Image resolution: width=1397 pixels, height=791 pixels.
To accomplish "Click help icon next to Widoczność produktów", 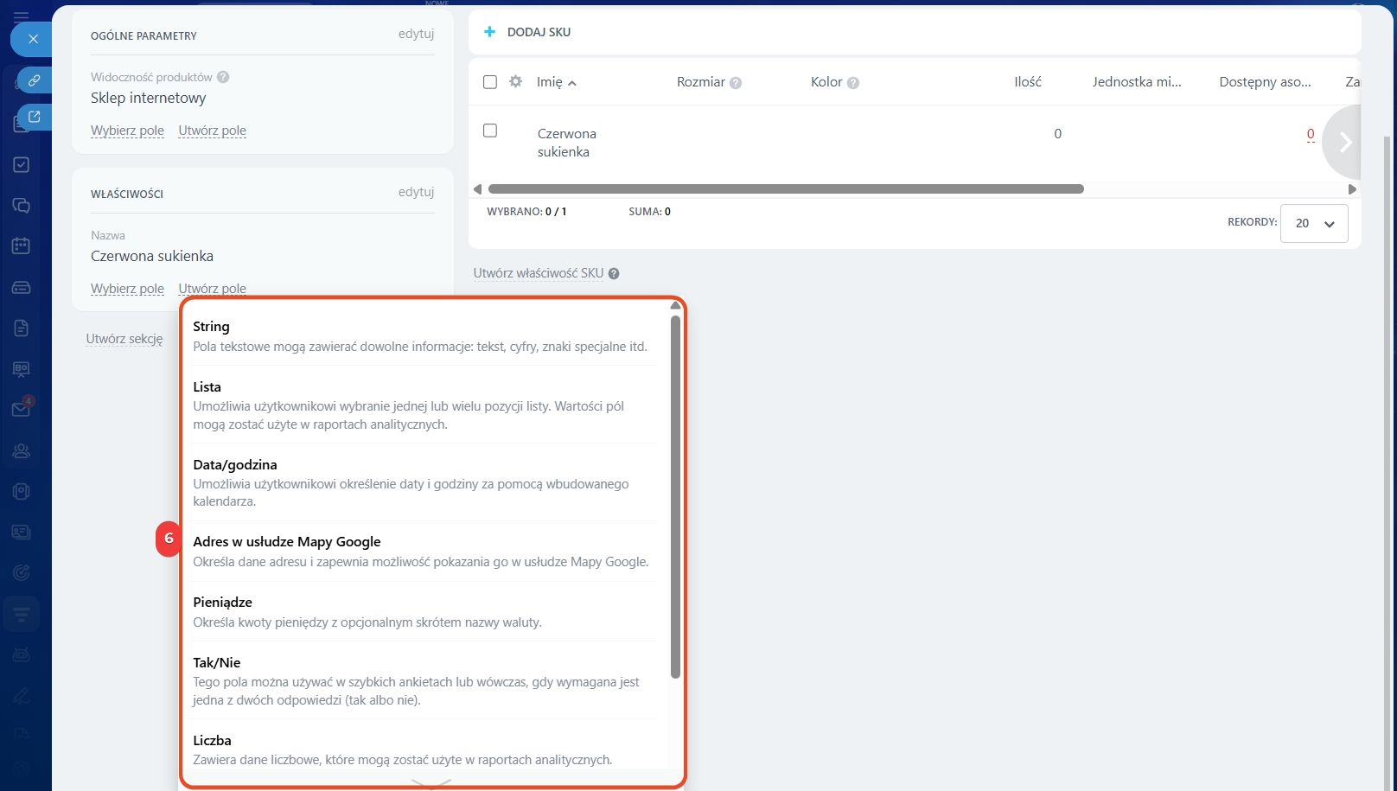I will click(x=223, y=77).
